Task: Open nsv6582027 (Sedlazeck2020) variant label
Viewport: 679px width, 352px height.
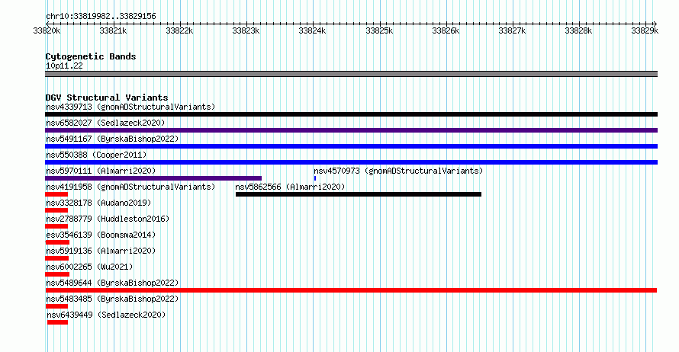Action: (x=105, y=123)
